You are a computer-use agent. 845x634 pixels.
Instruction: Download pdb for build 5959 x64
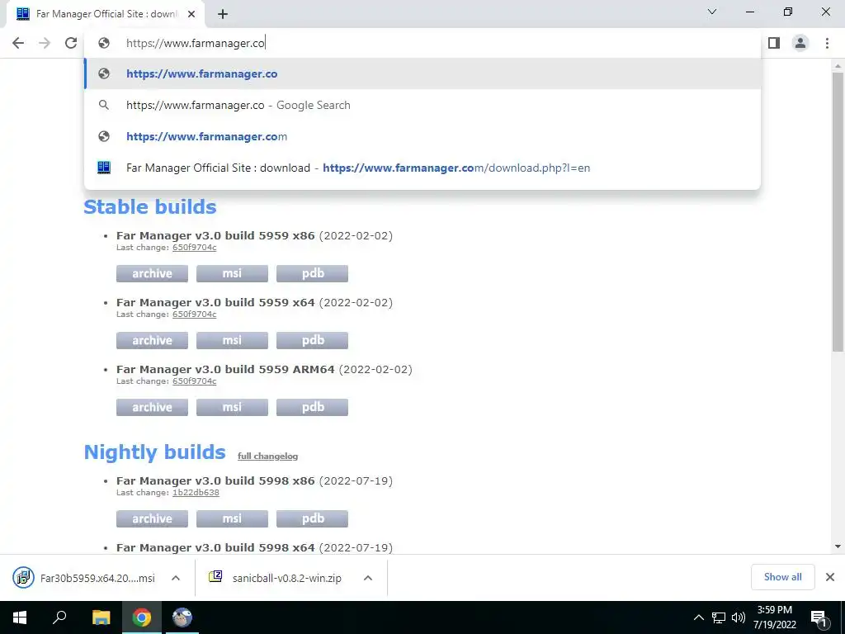(312, 340)
